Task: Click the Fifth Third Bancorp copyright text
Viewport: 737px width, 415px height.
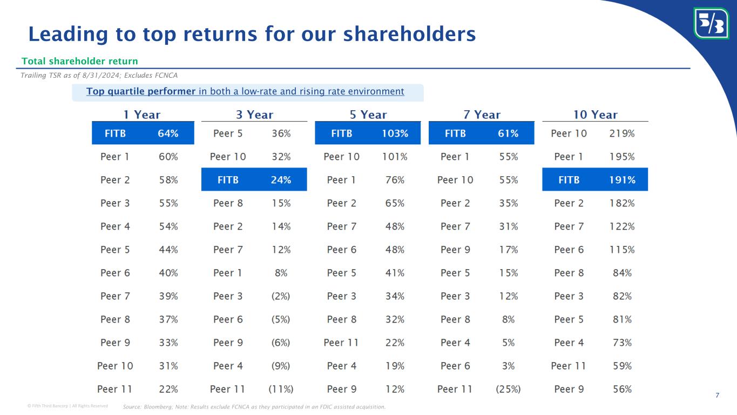Action: coord(67,406)
